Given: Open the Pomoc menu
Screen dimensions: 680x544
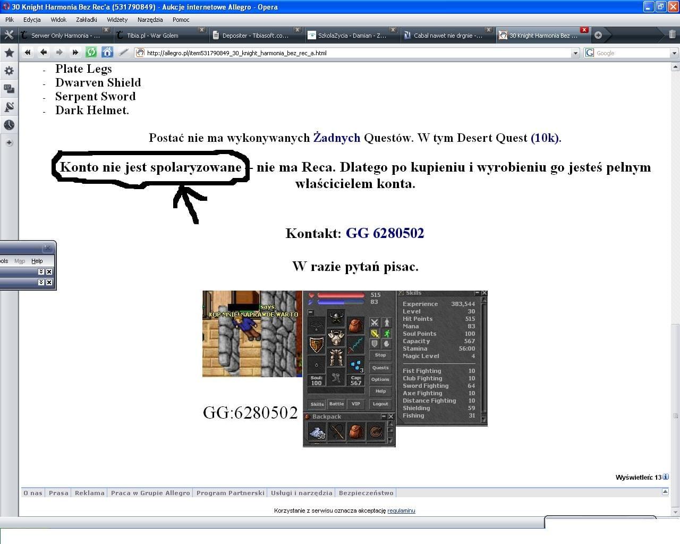Looking at the screenshot, I should [181, 20].
